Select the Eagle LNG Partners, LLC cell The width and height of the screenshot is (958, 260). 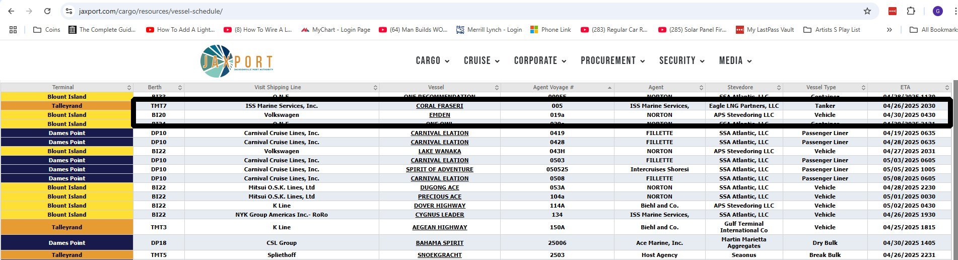[744, 106]
